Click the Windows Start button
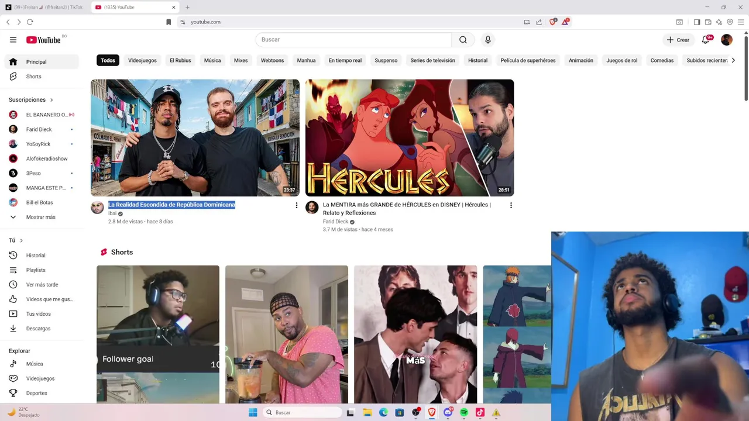This screenshot has height=421, width=749. (x=253, y=412)
